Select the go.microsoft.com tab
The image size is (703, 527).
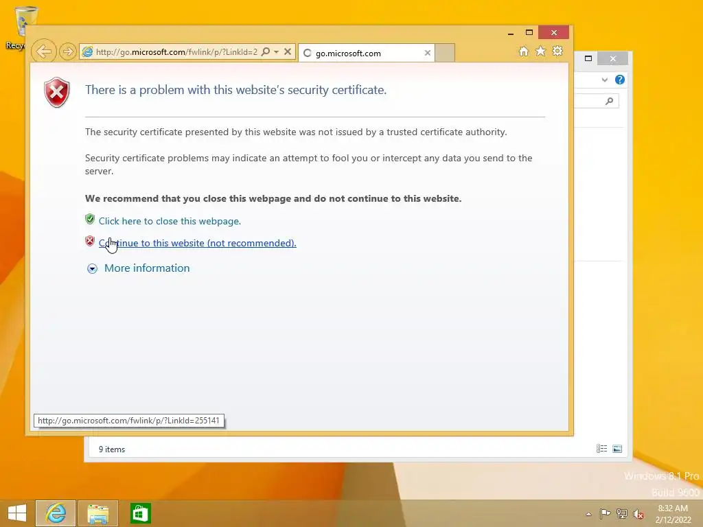(367, 53)
